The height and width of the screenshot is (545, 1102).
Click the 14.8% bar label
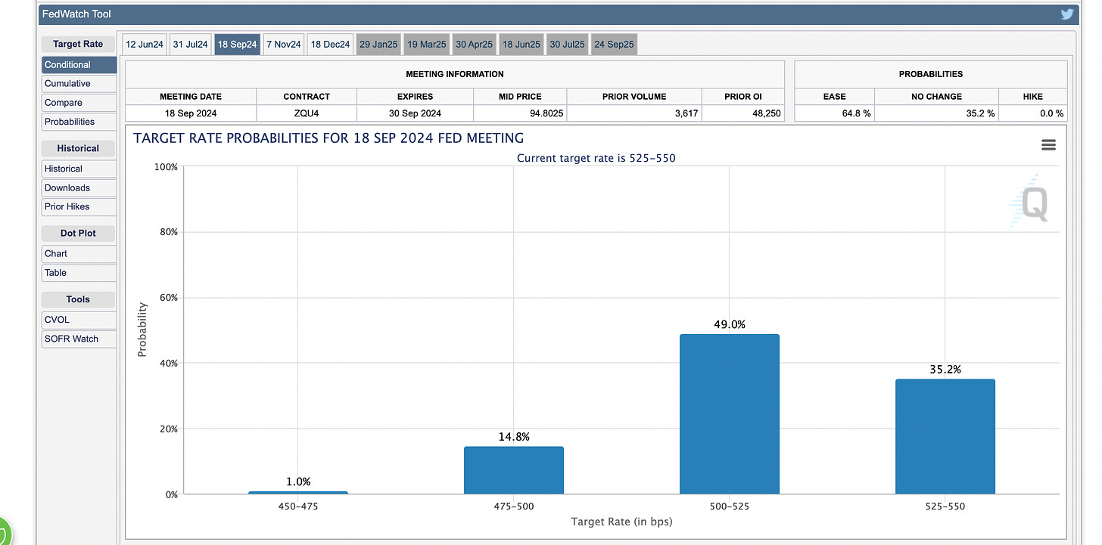(x=514, y=437)
